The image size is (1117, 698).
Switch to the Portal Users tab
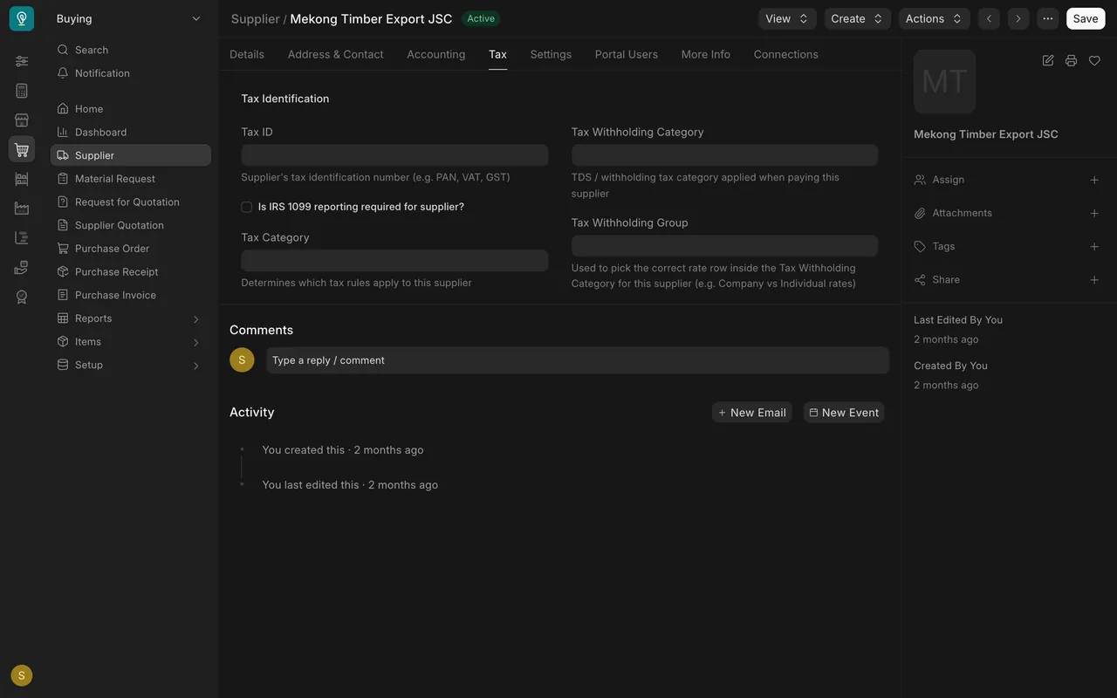tap(627, 54)
